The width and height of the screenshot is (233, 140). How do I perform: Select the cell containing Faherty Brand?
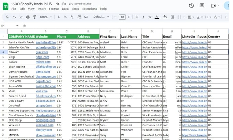coord(21,96)
